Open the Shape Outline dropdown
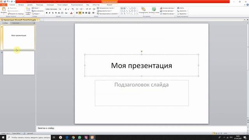The height and width of the screenshot is (140, 249). pos(167,11)
